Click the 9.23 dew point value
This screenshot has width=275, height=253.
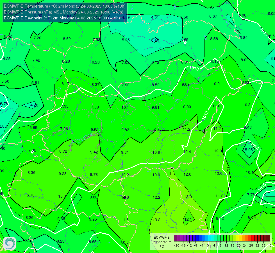63,174
